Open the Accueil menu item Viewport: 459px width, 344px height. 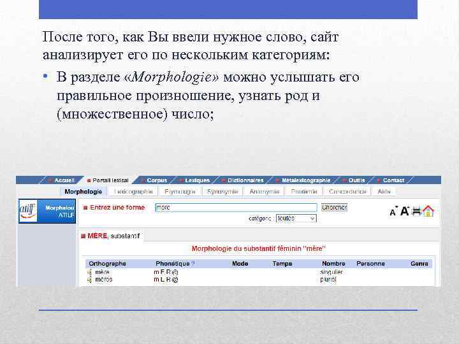pos(64,180)
